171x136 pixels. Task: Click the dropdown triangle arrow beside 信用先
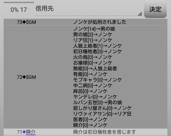click(x=140, y=14)
